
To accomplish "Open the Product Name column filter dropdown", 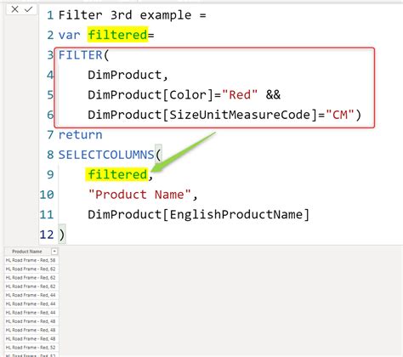I will tap(54, 252).
